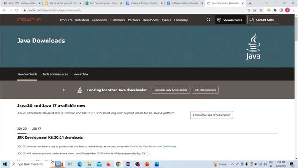
Task: Switch to Tools and resources tab
Action: pos(55,74)
